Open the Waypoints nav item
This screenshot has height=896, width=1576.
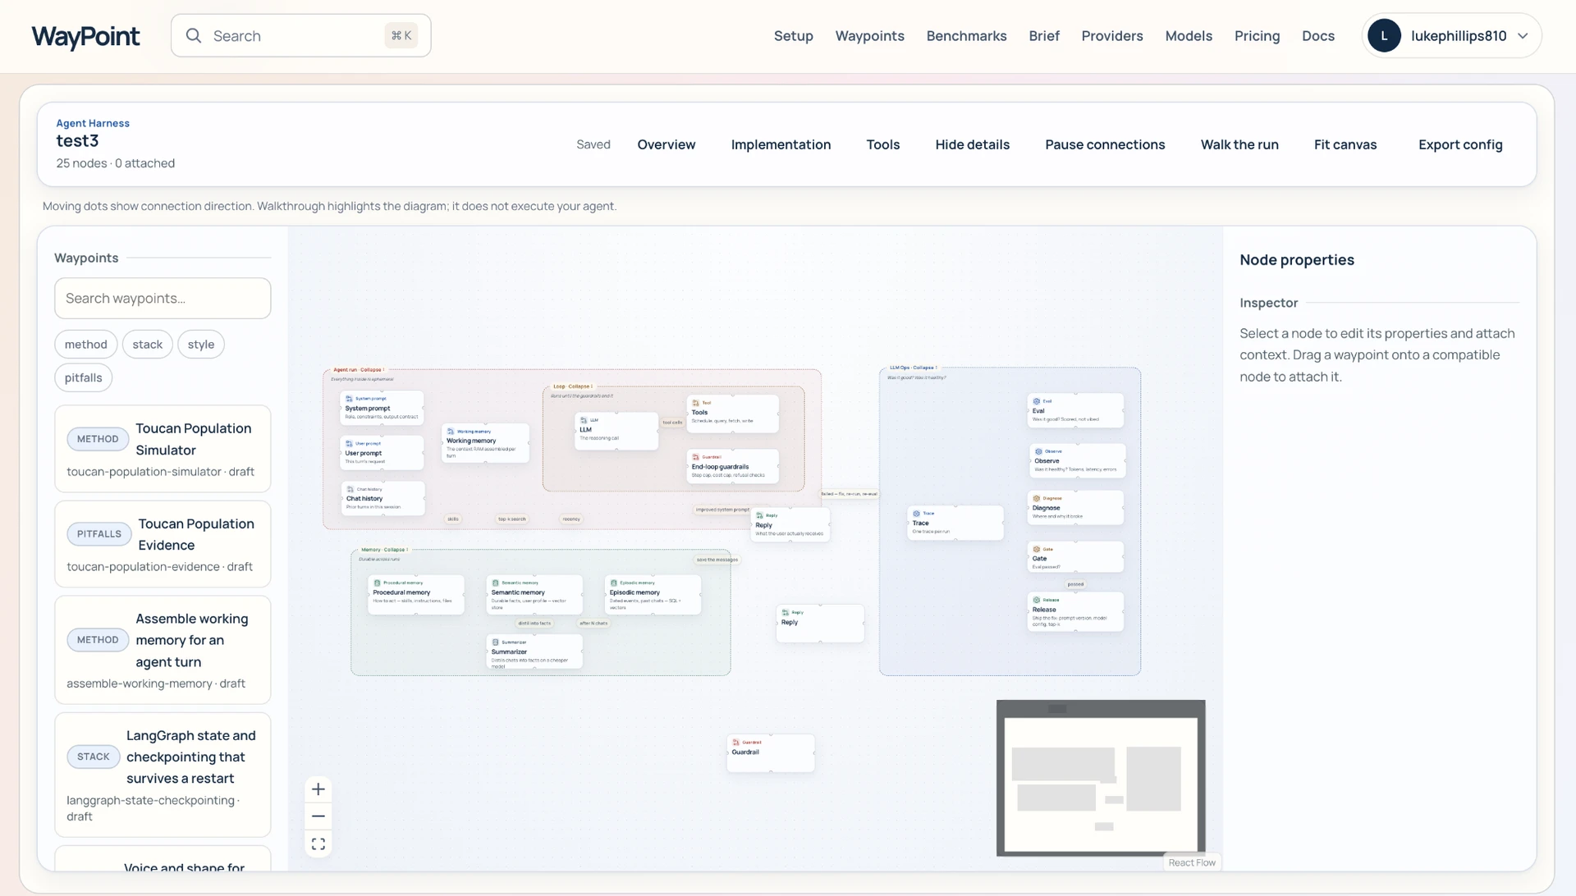(x=869, y=36)
